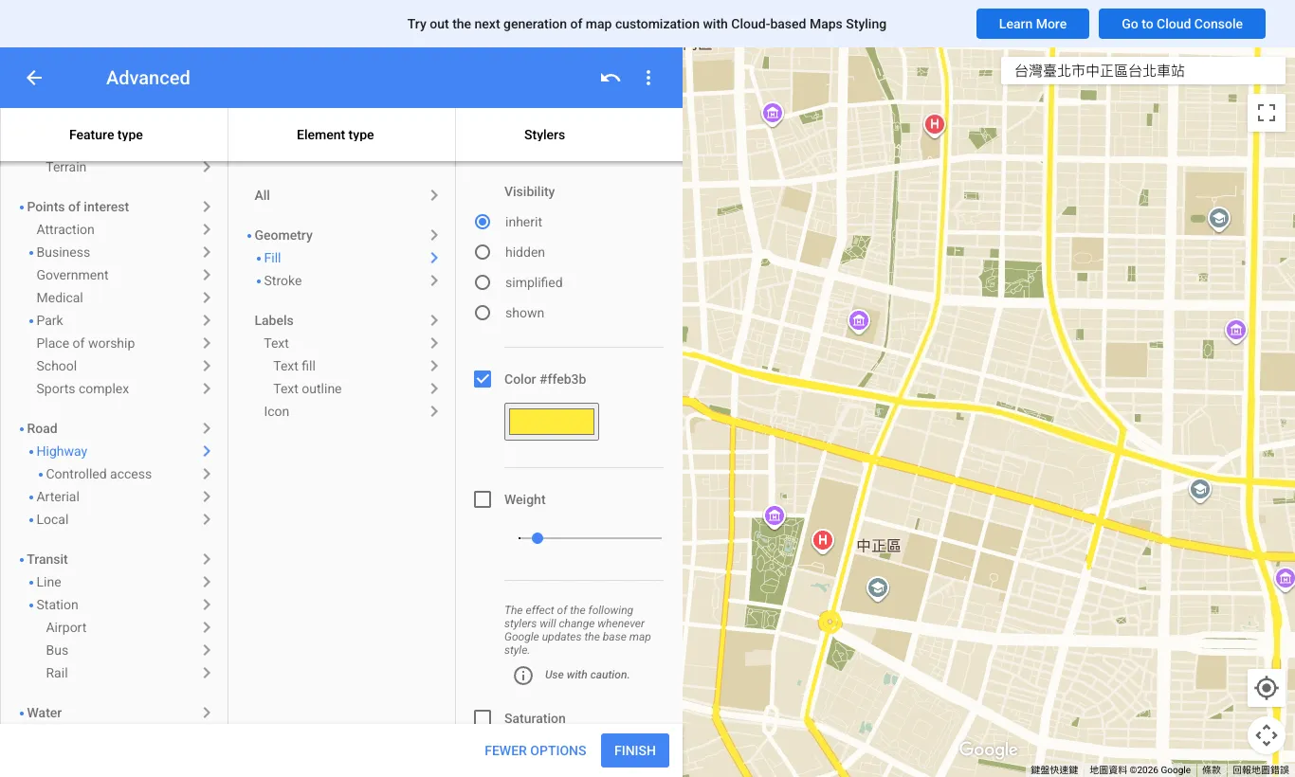Screen dimensions: 1295x777
Task: Center map on my location
Action: (1267, 688)
